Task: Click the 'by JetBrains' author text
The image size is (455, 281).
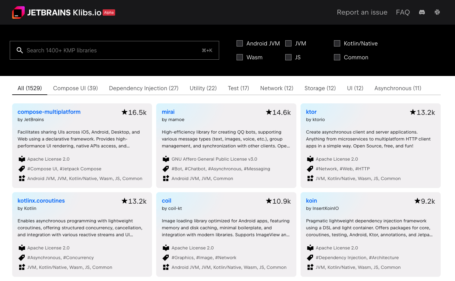Action: click(31, 120)
